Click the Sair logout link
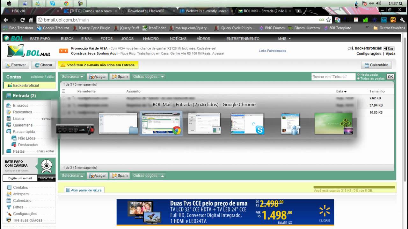The image size is (408, 229). point(389,49)
